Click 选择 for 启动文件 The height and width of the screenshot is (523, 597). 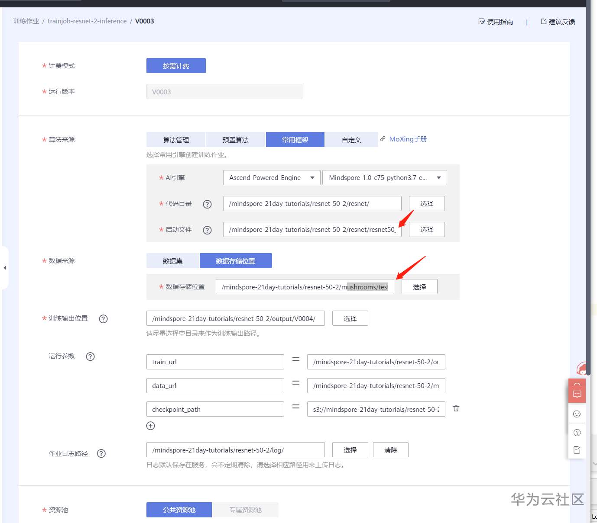pos(427,230)
